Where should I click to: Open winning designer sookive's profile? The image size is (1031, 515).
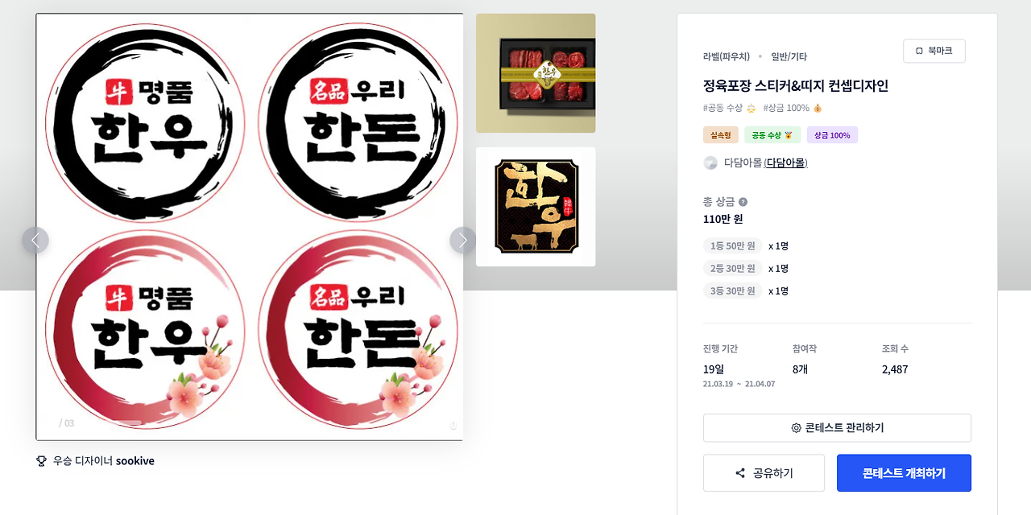pyautogui.click(x=135, y=461)
